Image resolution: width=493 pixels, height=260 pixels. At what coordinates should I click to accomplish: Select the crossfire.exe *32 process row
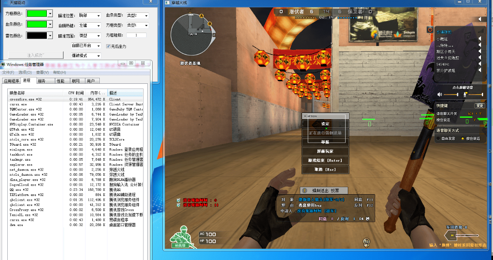(76, 99)
